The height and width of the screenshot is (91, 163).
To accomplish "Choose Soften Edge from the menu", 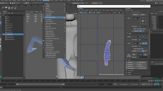I will pos(48,16).
